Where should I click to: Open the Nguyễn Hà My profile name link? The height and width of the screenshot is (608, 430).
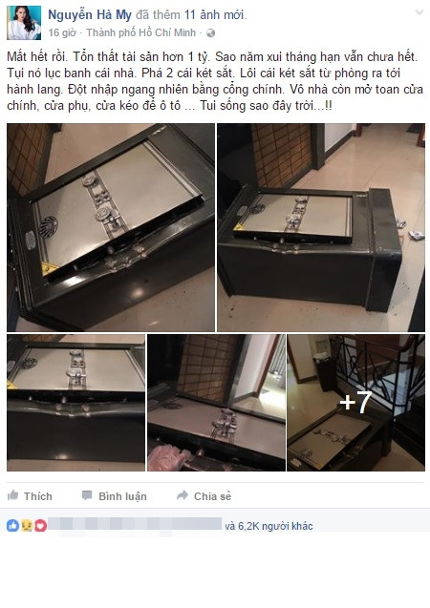(x=90, y=15)
